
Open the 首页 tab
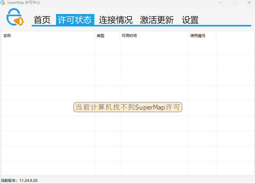(42, 20)
